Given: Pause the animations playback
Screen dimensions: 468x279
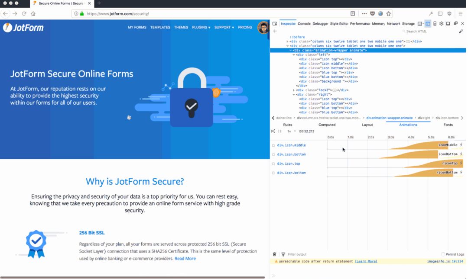Looking at the screenshot, I should [x=279, y=131].
